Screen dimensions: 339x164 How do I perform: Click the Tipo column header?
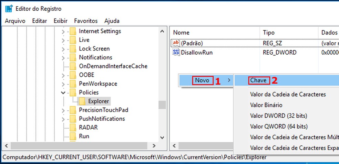(x=269, y=33)
